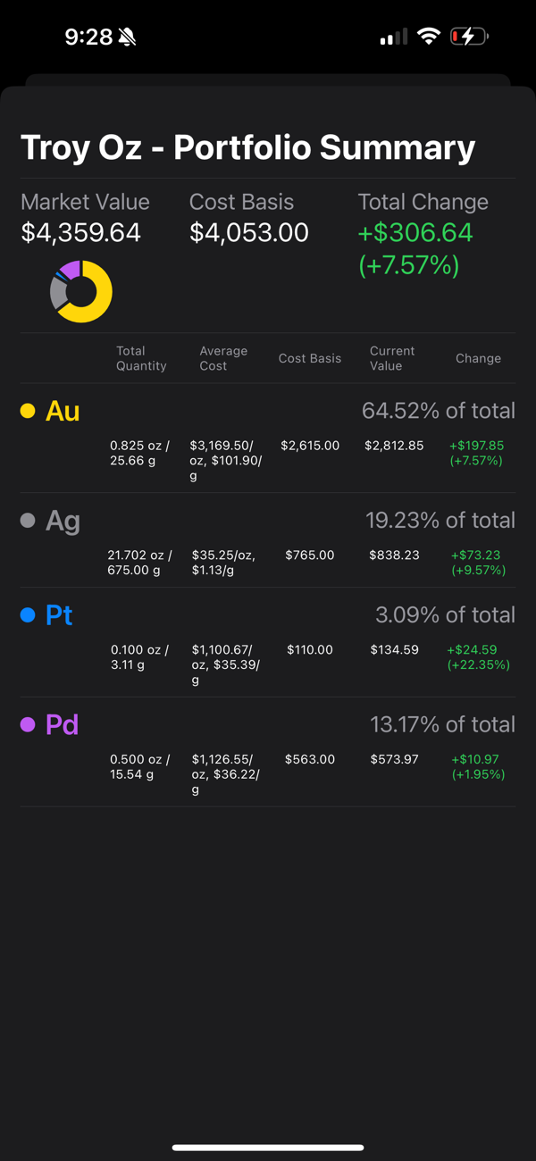
Task: Tap the portfolio allocation donut chart
Action: pos(81,292)
